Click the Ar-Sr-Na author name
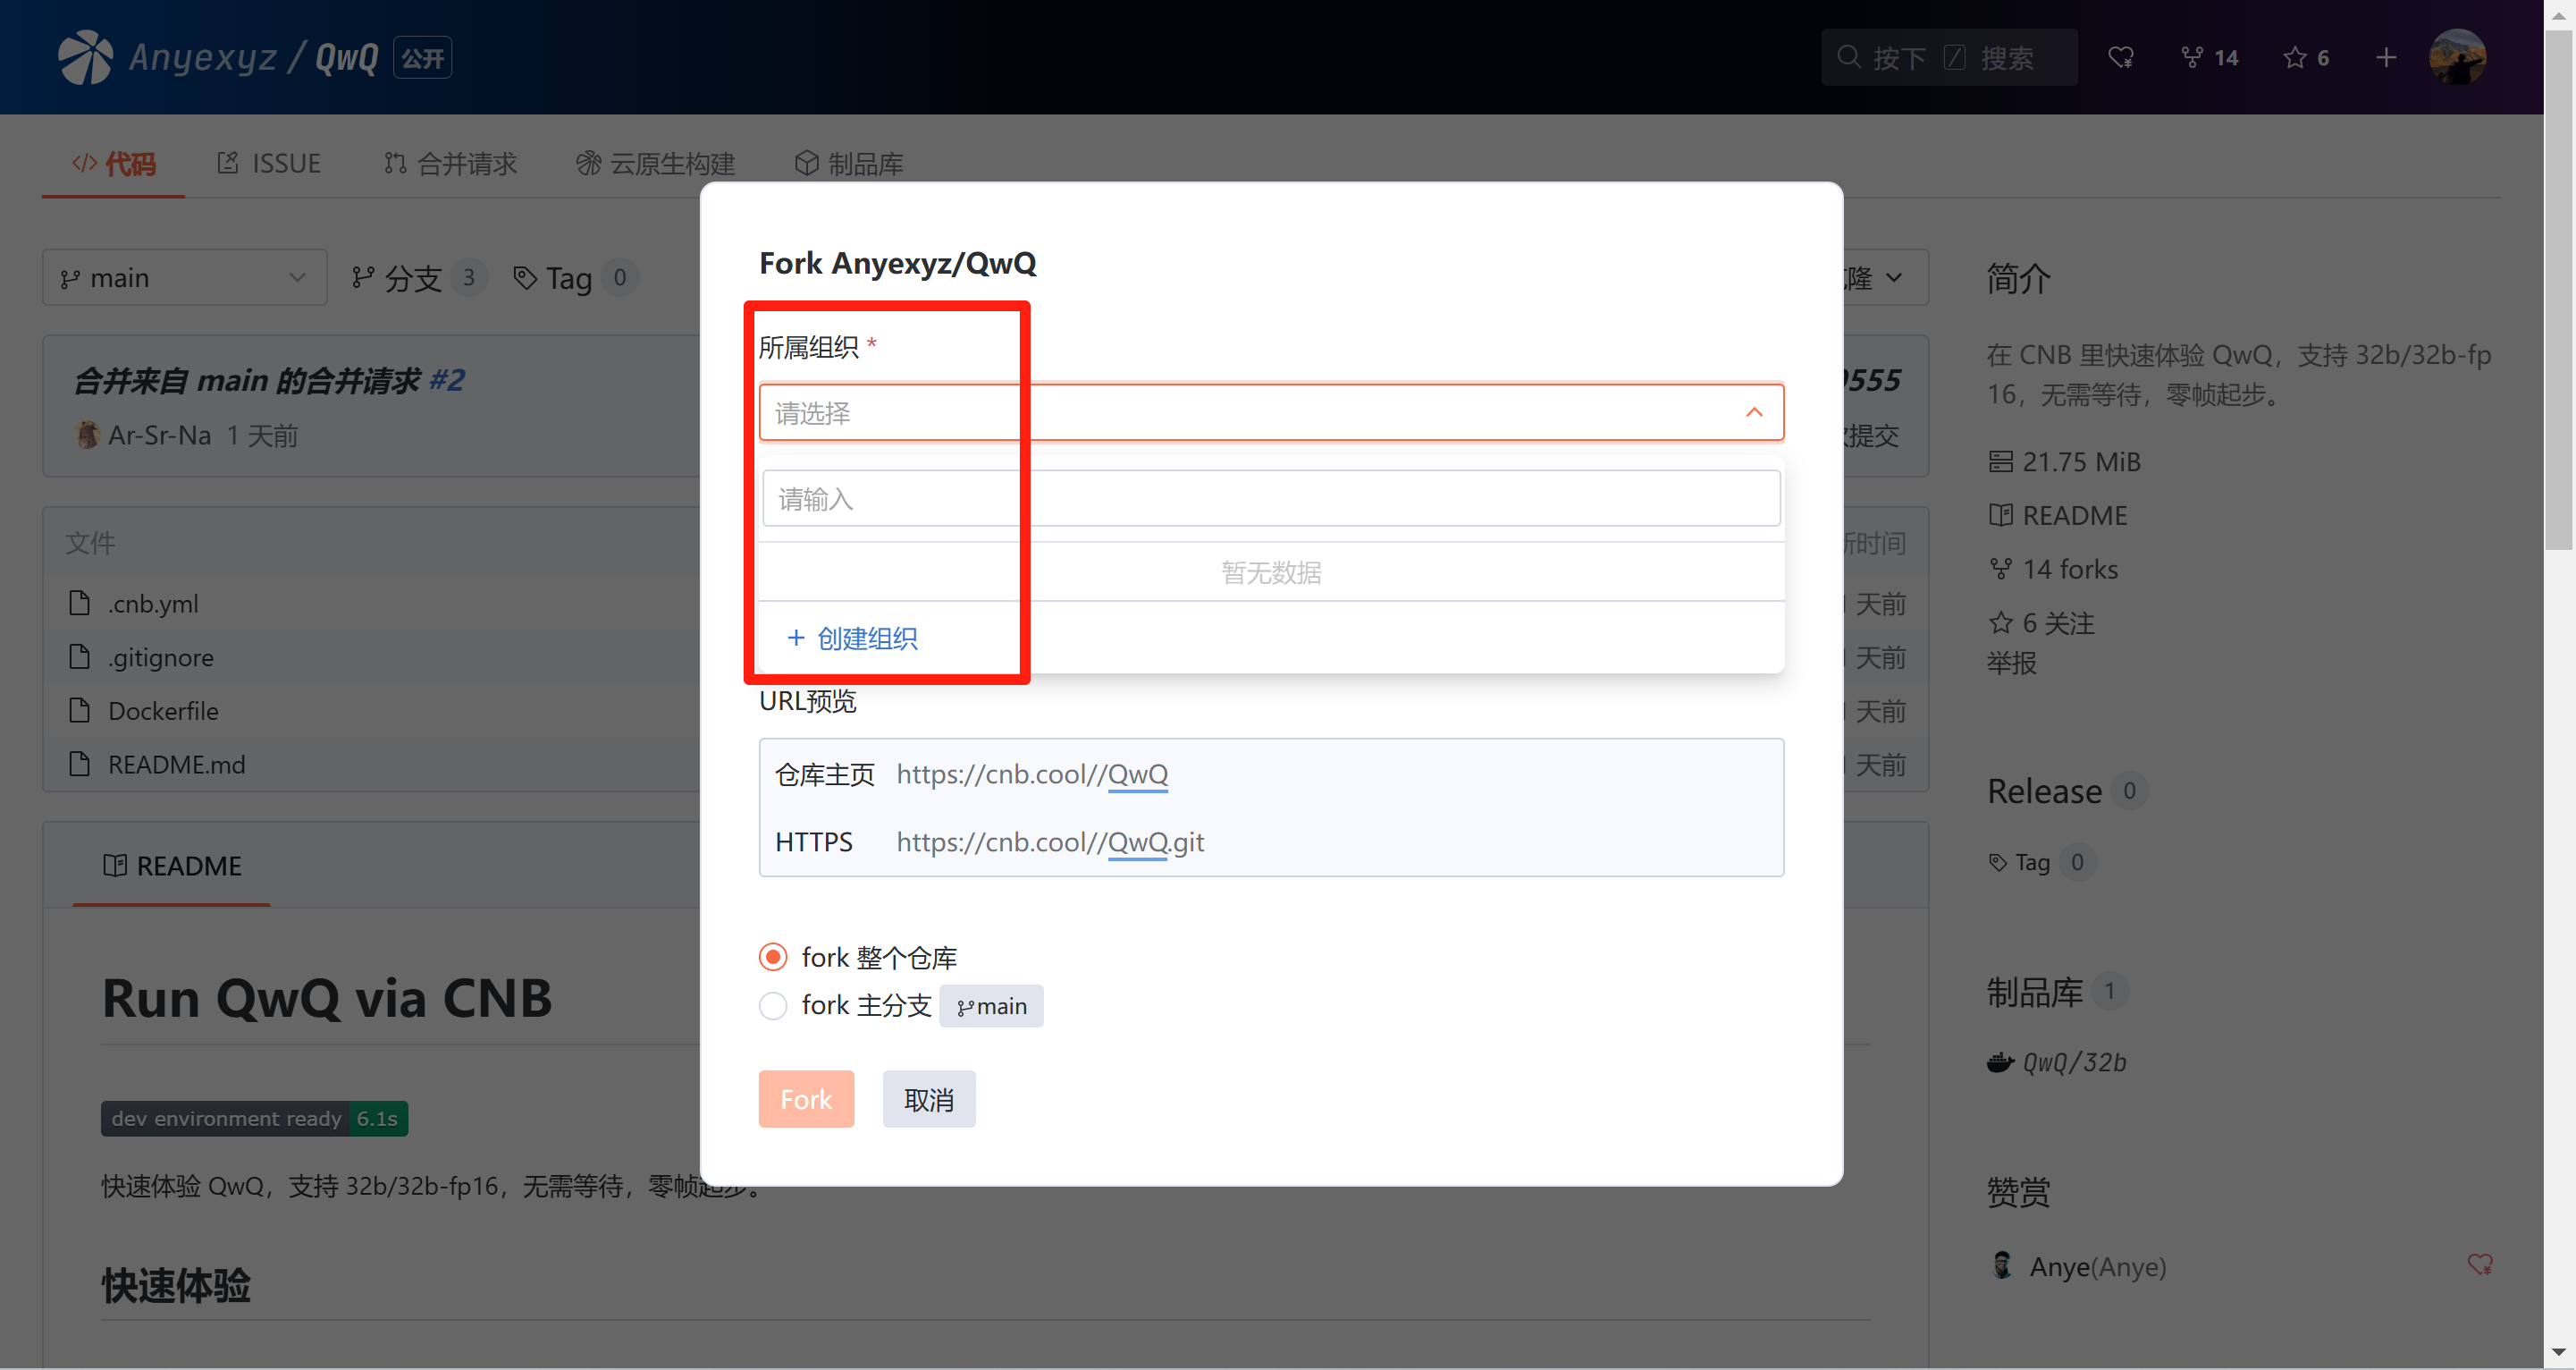The image size is (2576, 1370). [159, 436]
